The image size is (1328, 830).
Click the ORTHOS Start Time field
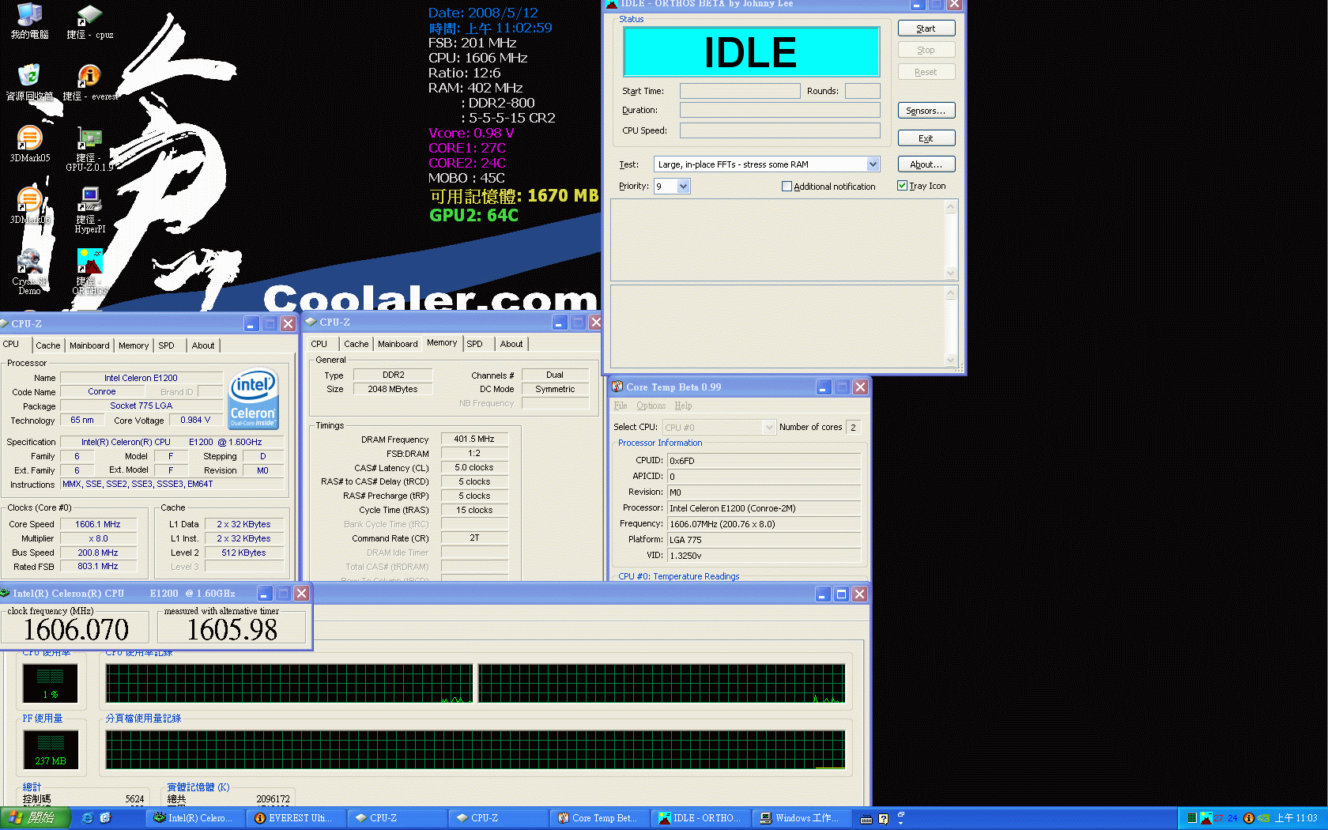740,91
